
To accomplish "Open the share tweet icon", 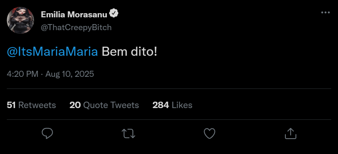I will pyautogui.click(x=290, y=133).
